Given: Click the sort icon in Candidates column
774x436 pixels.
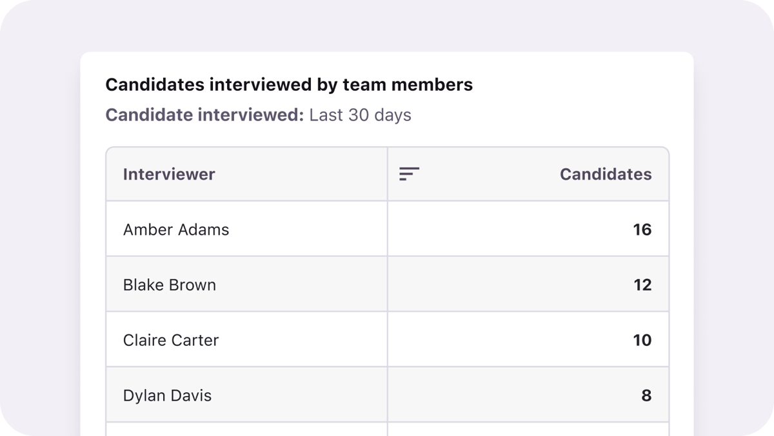Looking at the screenshot, I should (x=409, y=174).
